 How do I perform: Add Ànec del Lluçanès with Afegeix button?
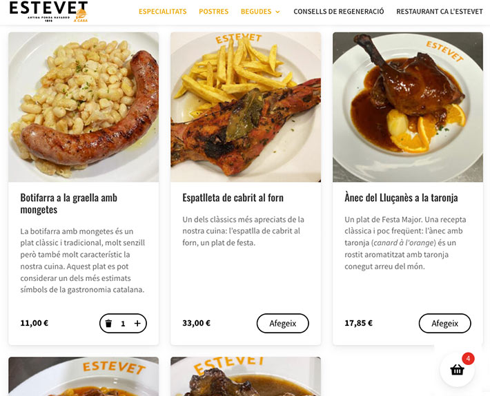click(x=444, y=324)
